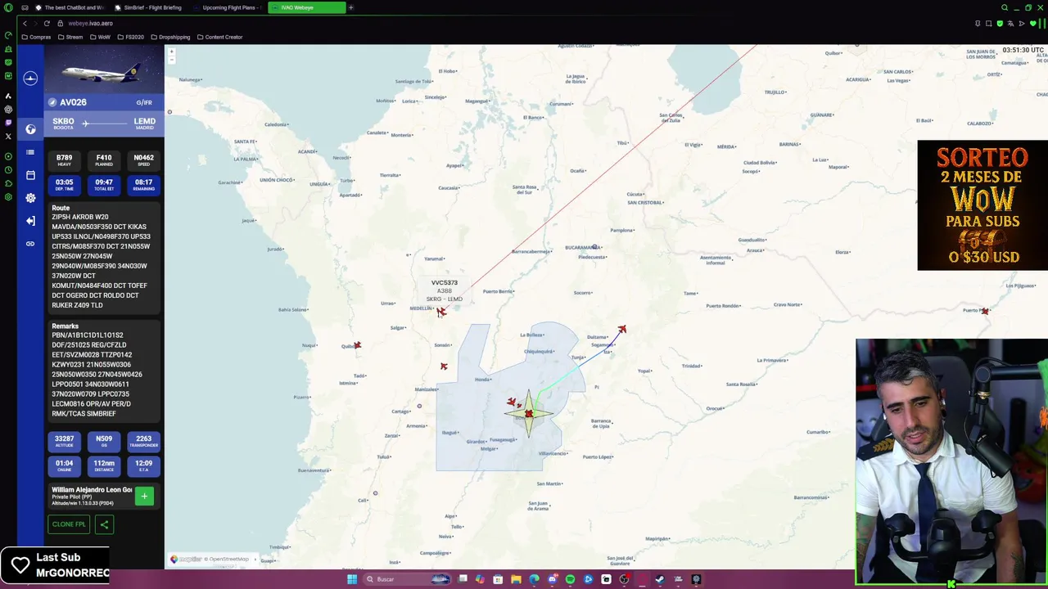This screenshot has height=589, width=1048.
Task: Open Spotify from the taskbar
Action: pyautogui.click(x=570, y=579)
